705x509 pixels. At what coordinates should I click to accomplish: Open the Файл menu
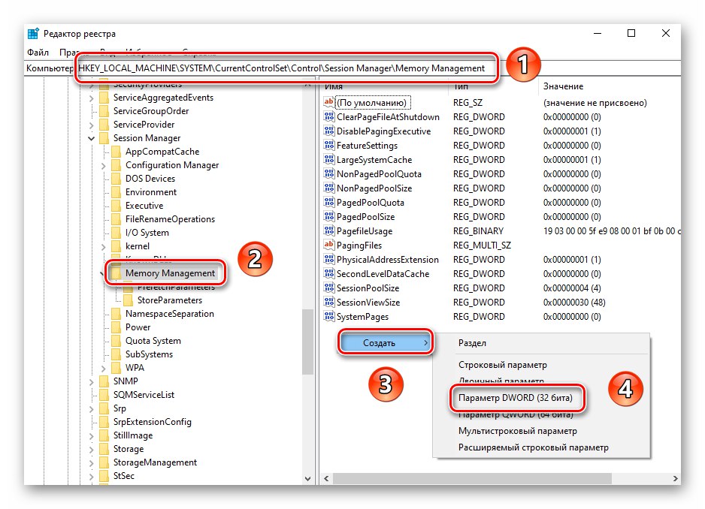37,52
